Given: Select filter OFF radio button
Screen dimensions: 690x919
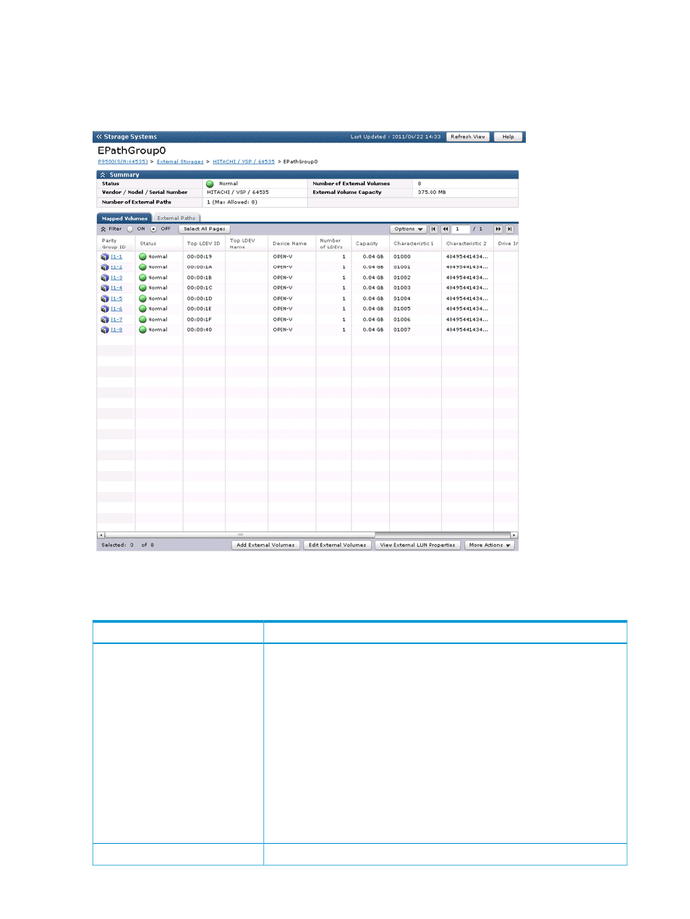Looking at the screenshot, I should coord(153,229).
